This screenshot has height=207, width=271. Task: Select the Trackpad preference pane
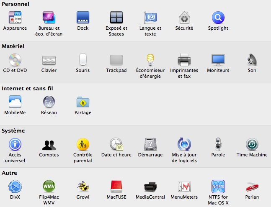click(116, 60)
